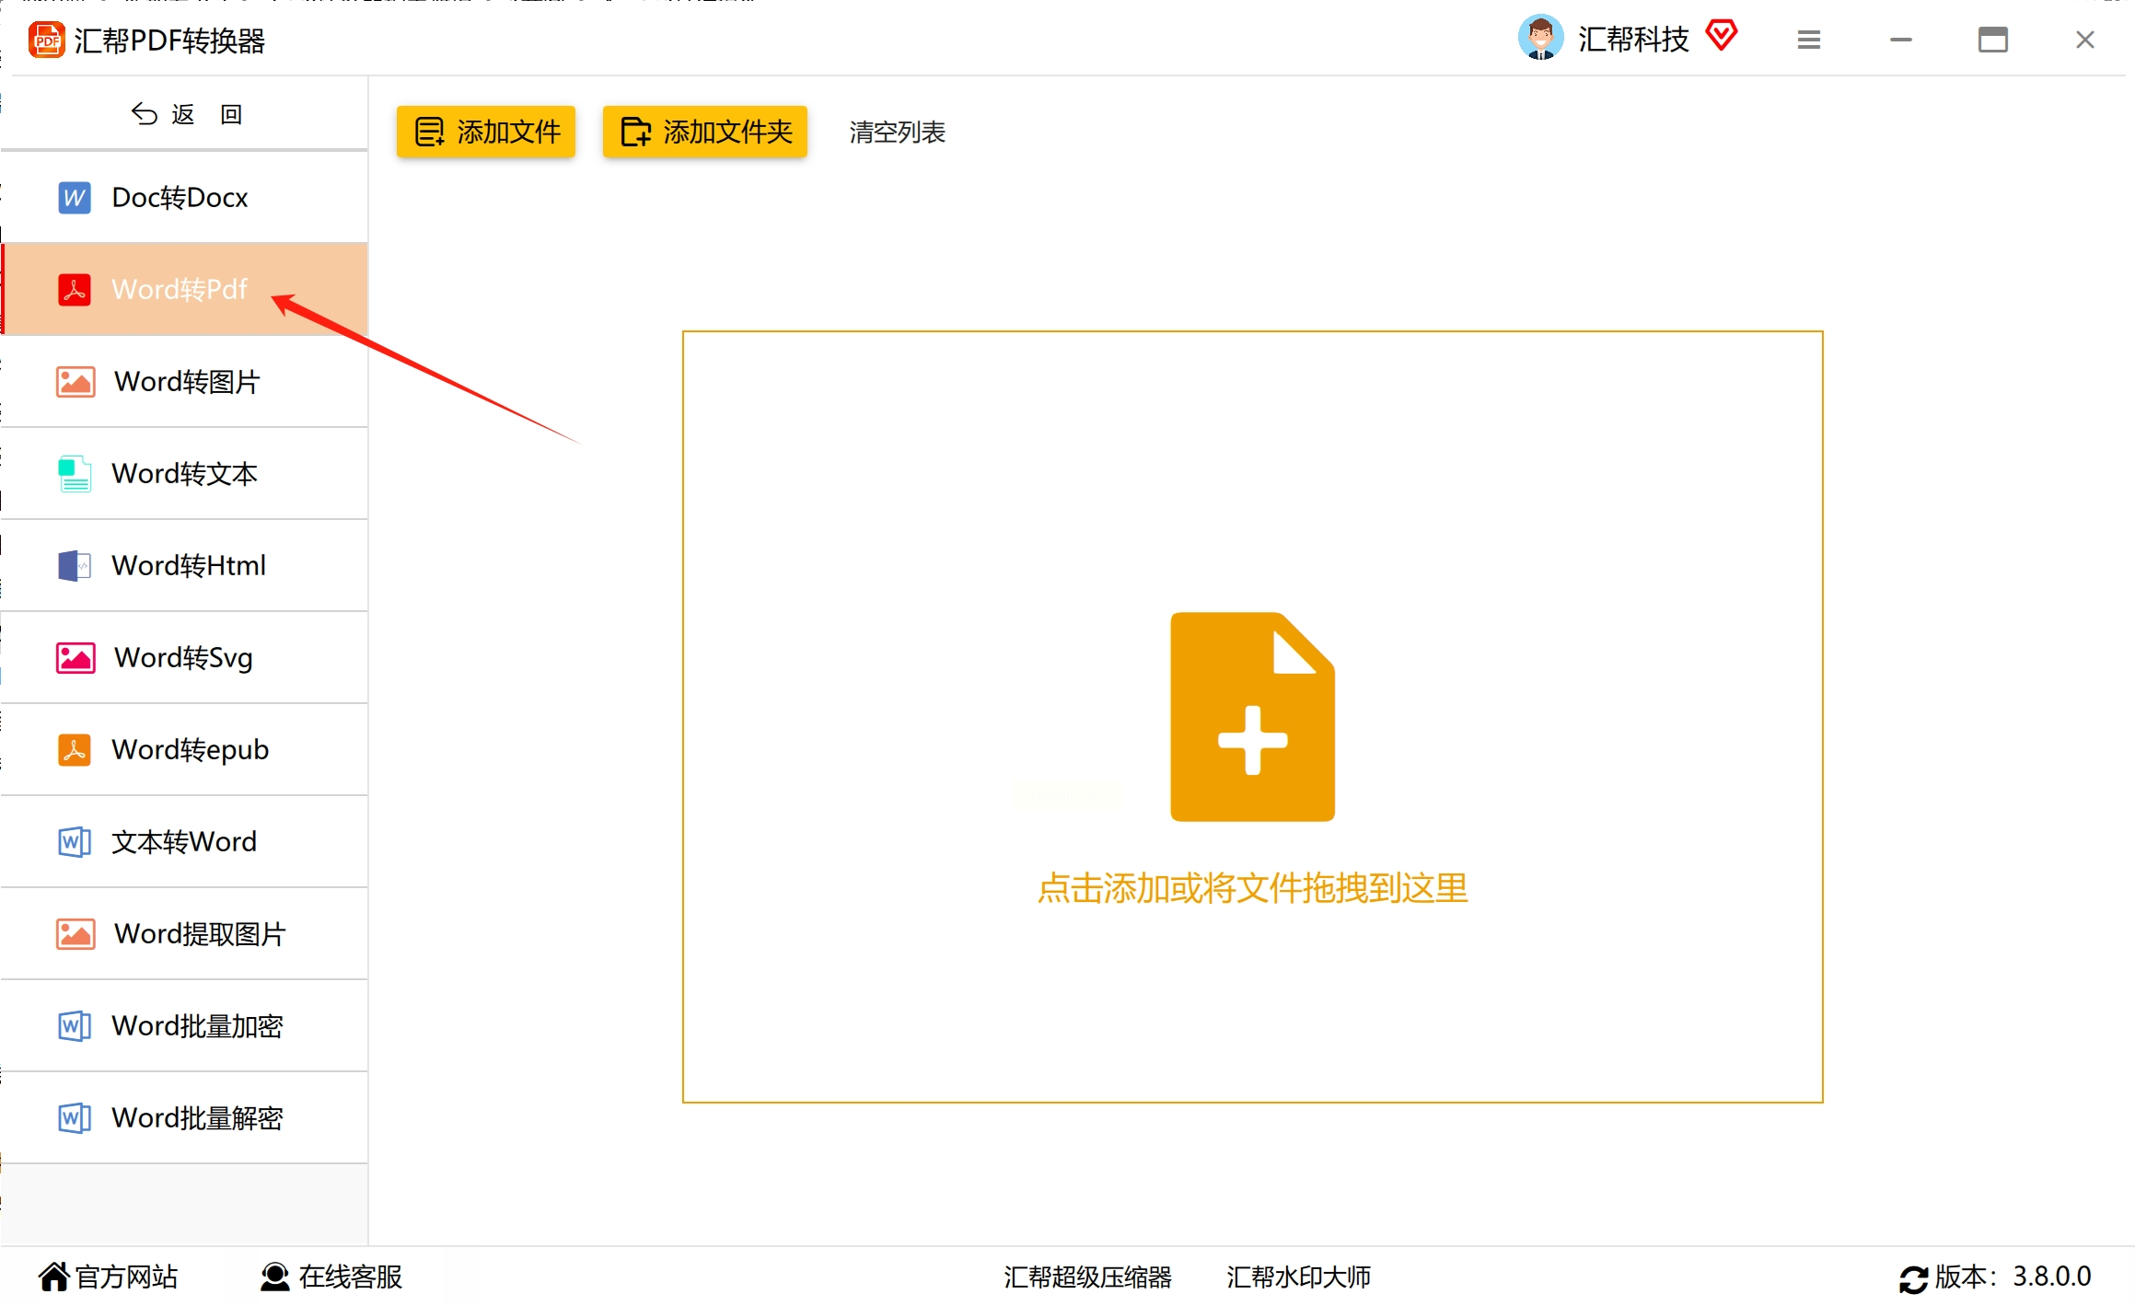Select Doc转Docx conversion option
The height and width of the screenshot is (1306, 2135).
180,197
